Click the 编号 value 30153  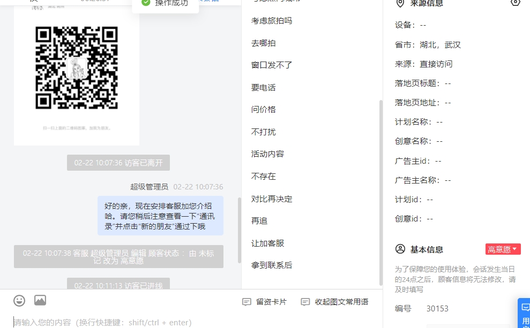coord(437,309)
